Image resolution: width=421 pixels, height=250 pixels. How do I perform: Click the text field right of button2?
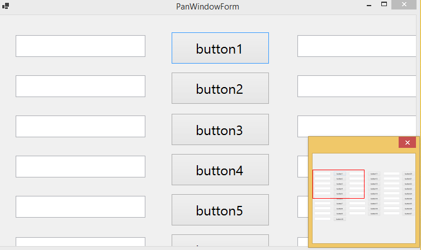(x=358, y=86)
